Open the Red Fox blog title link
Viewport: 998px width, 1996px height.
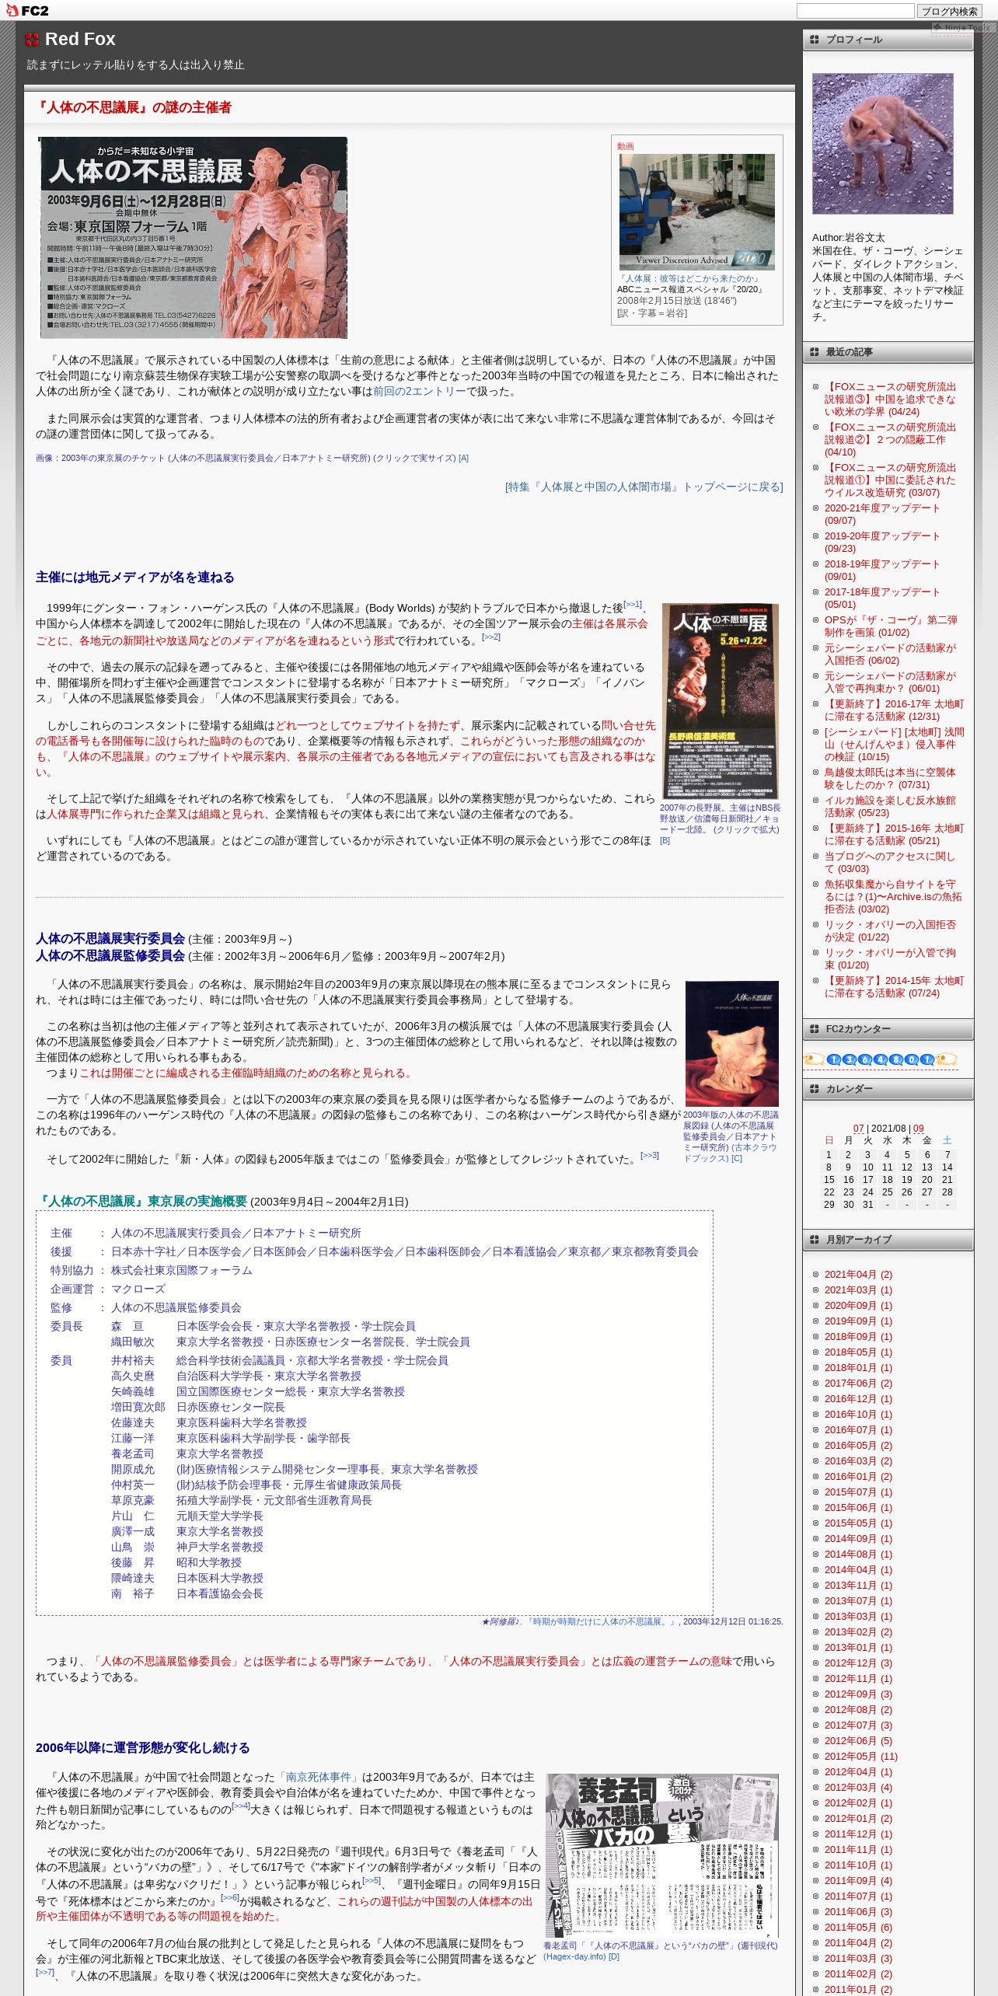pos(80,39)
